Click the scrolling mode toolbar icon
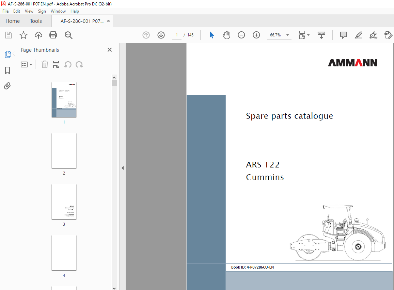Viewport: 394px width, 290px height. click(x=321, y=35)
